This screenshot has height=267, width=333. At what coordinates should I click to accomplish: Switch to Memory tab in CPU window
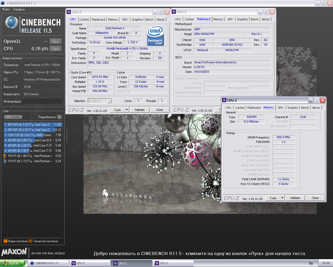pos(113,20)
